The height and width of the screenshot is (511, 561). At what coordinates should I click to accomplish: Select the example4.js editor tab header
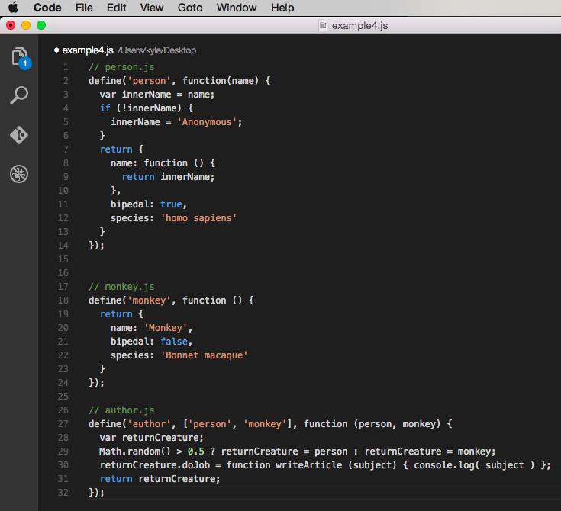coord(88,50)
